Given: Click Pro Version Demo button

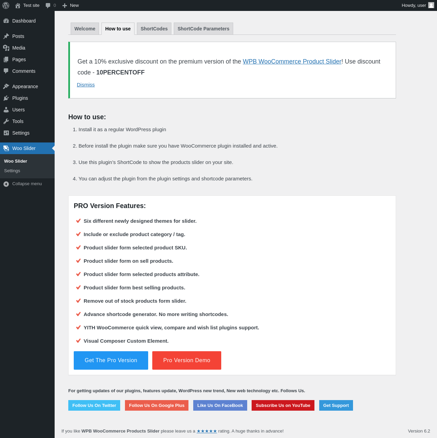Looking at the screenshot, I should tap(187, 360).
